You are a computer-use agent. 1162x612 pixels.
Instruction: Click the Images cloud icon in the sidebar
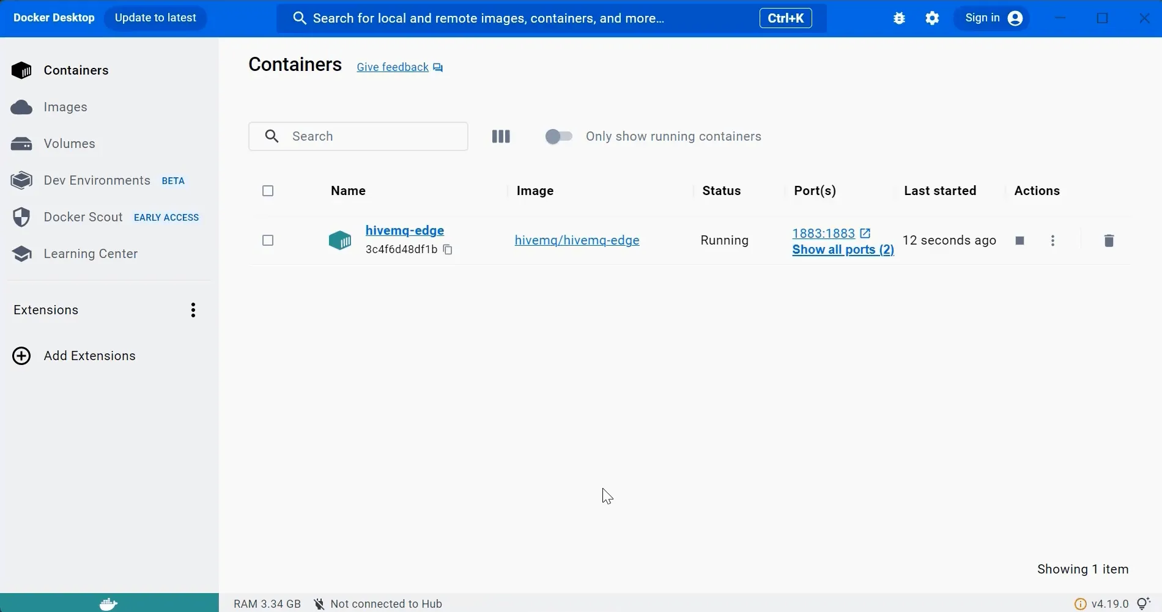click(21, 108)
